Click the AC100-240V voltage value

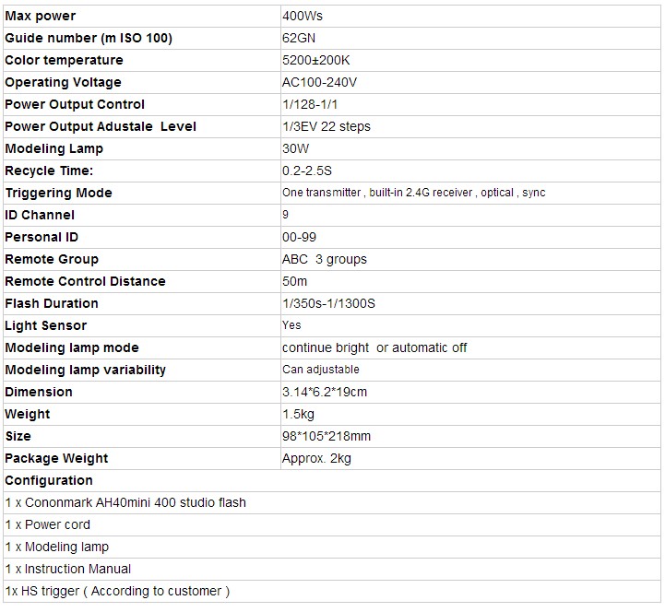click(x=319, y=82)
